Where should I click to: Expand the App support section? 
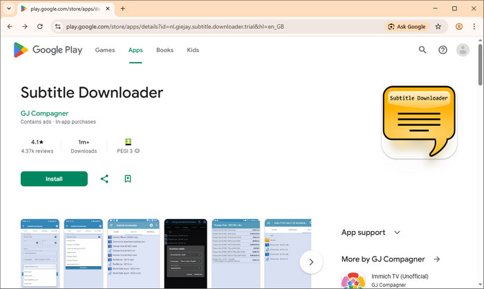point(397,232)
